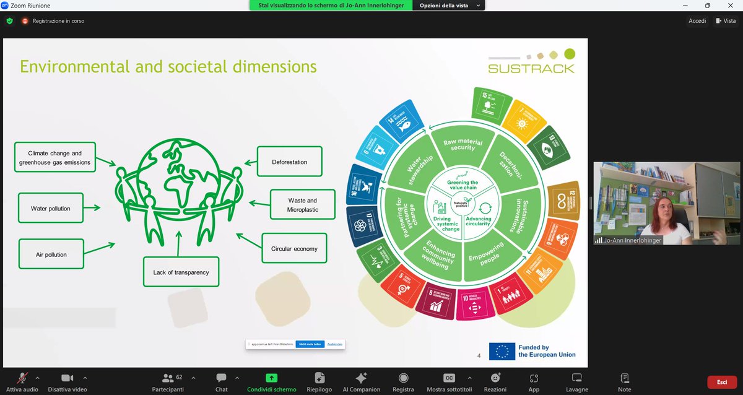The height and width of the screenshot is (395, 743).
Task: Open Lavagne whiteboards
Action: (x=577, y=381)
